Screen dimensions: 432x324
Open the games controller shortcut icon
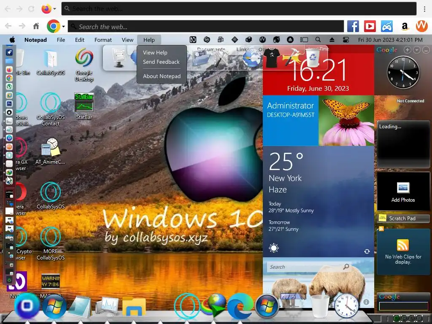click(x=387, y=27)
